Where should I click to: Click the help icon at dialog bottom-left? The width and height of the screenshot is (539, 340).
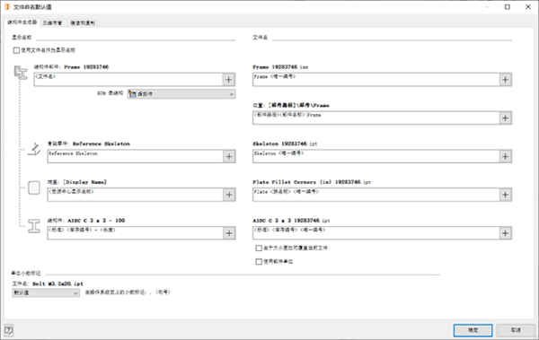(9, 330)
